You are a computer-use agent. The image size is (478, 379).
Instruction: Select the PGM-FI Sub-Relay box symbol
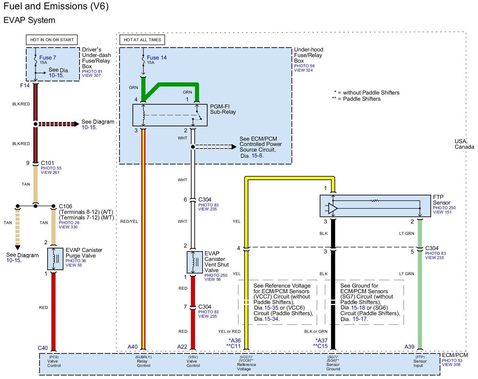[x=170, y=115]
